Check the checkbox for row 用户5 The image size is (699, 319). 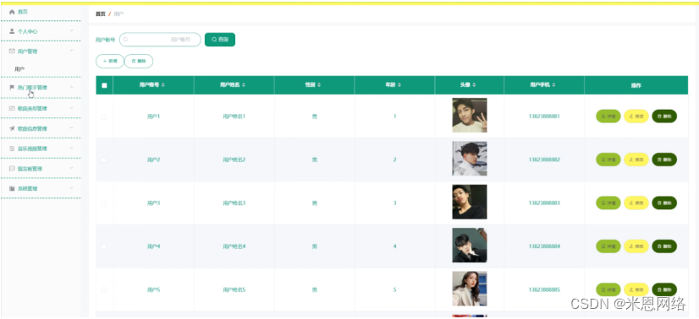(x=104, y=289)
